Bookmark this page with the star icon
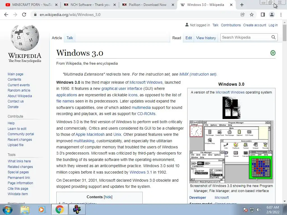Viewport: 287px width, 215px height. pos(252,15)
